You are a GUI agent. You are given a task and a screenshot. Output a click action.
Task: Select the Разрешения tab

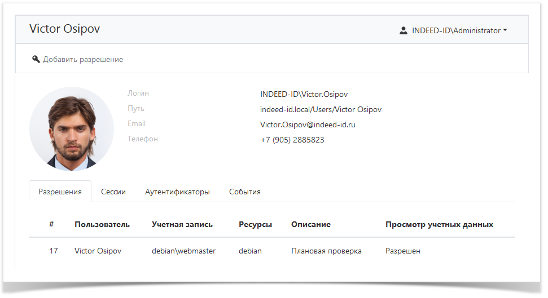coord(60,192)
